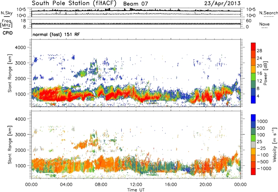The width and height of the screenshot is (278, 192).
Task: Click the right '10^0' N.Search tick label
Action: (x=251, y=16)
